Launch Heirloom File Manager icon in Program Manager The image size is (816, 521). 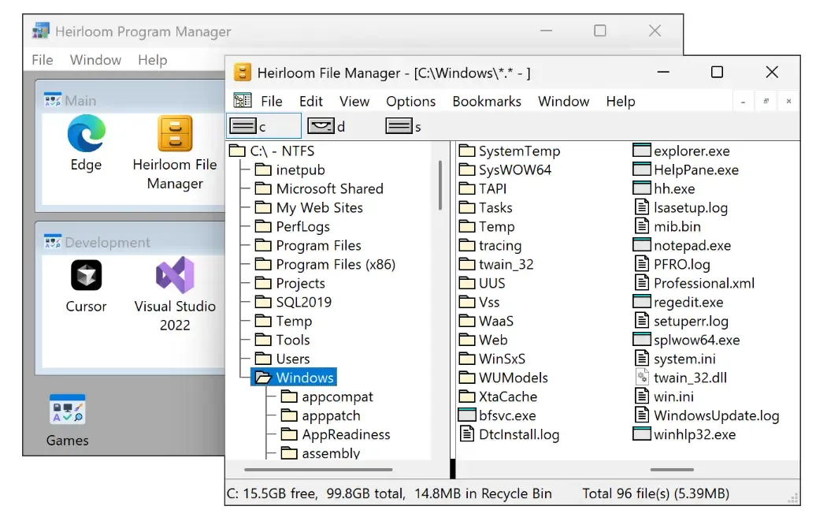[x=175, y=133]
